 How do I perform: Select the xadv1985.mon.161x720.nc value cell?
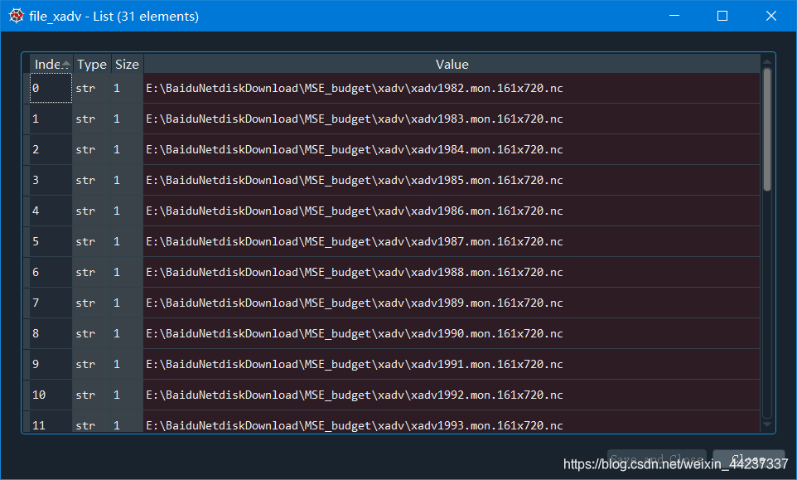pyautogui.click(x=452, y=180)
